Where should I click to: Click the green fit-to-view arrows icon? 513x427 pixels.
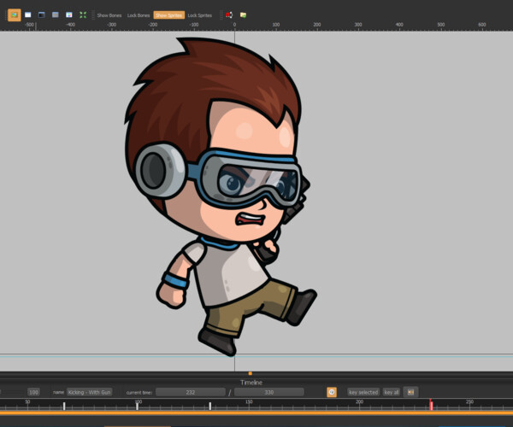tap(82, 15)
